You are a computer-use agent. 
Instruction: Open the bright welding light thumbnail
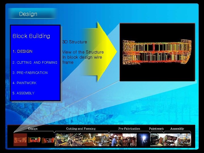[143, 140]
